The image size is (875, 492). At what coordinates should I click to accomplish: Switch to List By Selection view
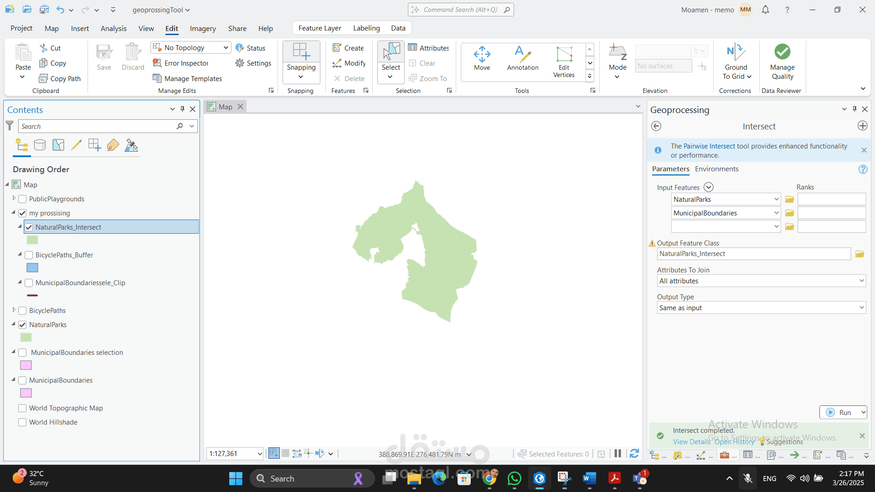(58, 145)
